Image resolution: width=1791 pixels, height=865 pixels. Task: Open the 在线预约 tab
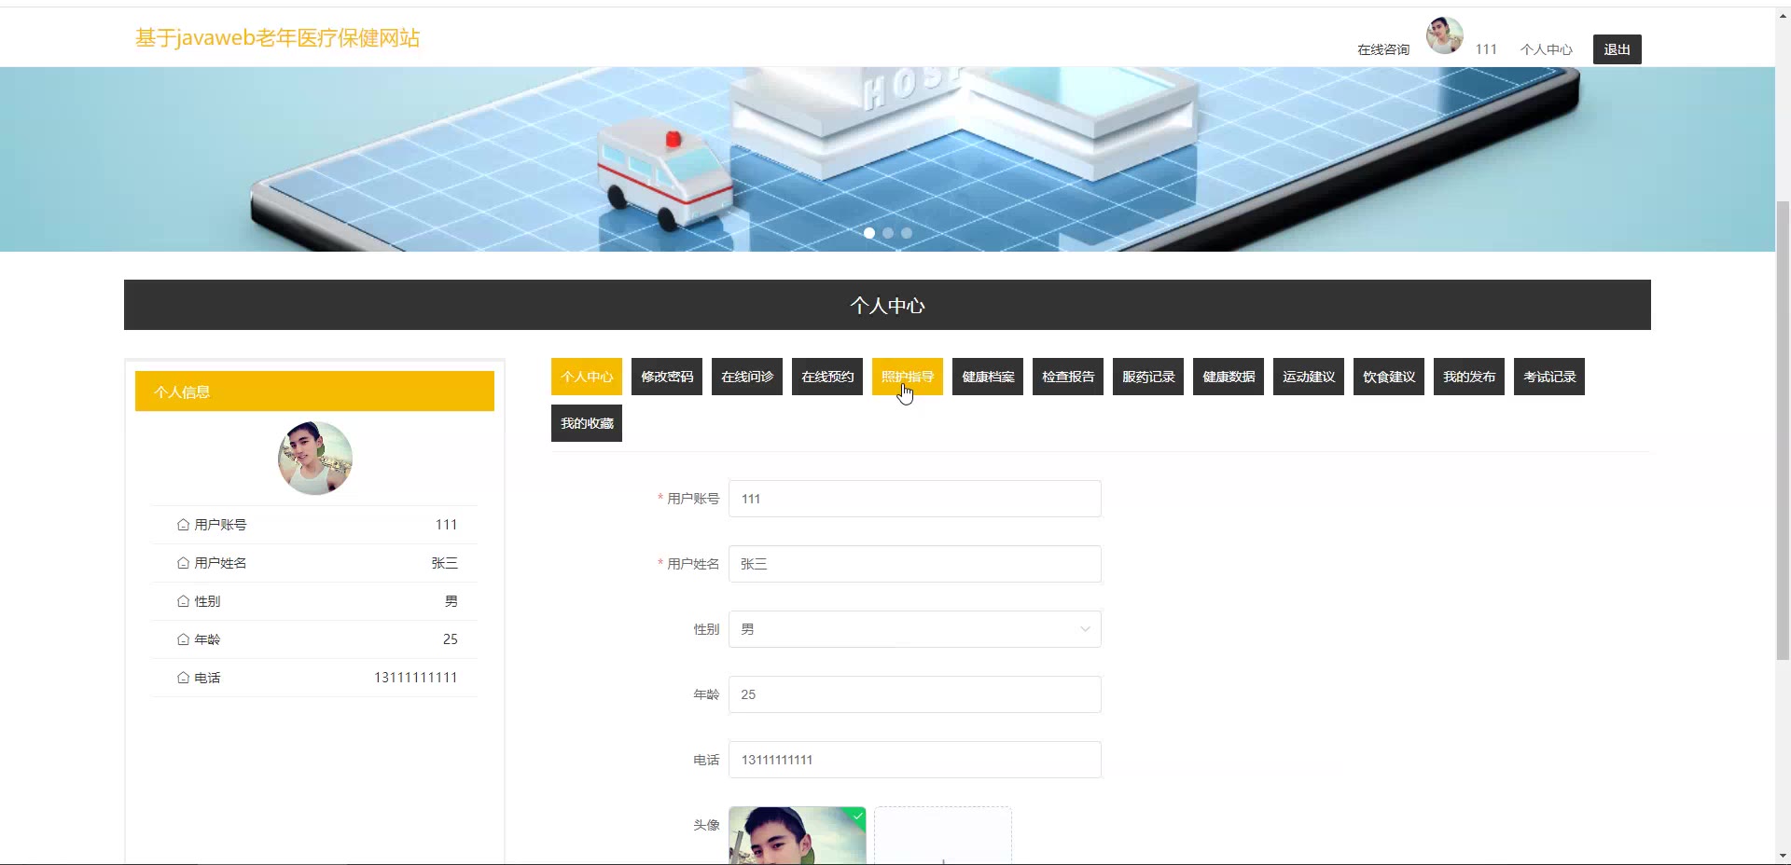(827, 377)
